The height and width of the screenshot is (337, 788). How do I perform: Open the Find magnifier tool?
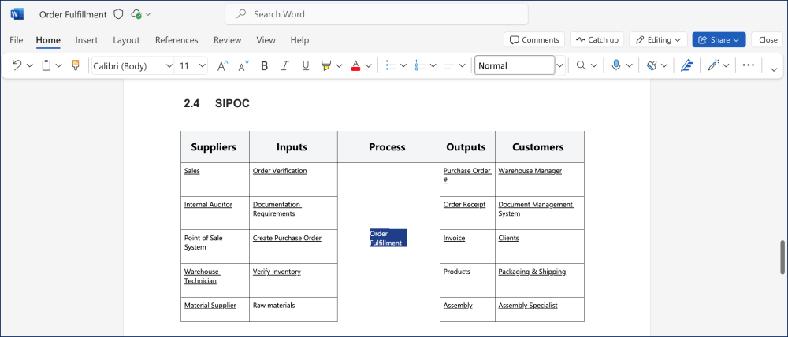(581, 66)
